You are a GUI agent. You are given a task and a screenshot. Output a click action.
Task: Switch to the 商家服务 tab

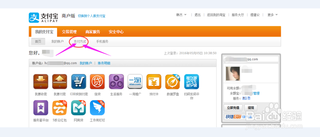93,32
